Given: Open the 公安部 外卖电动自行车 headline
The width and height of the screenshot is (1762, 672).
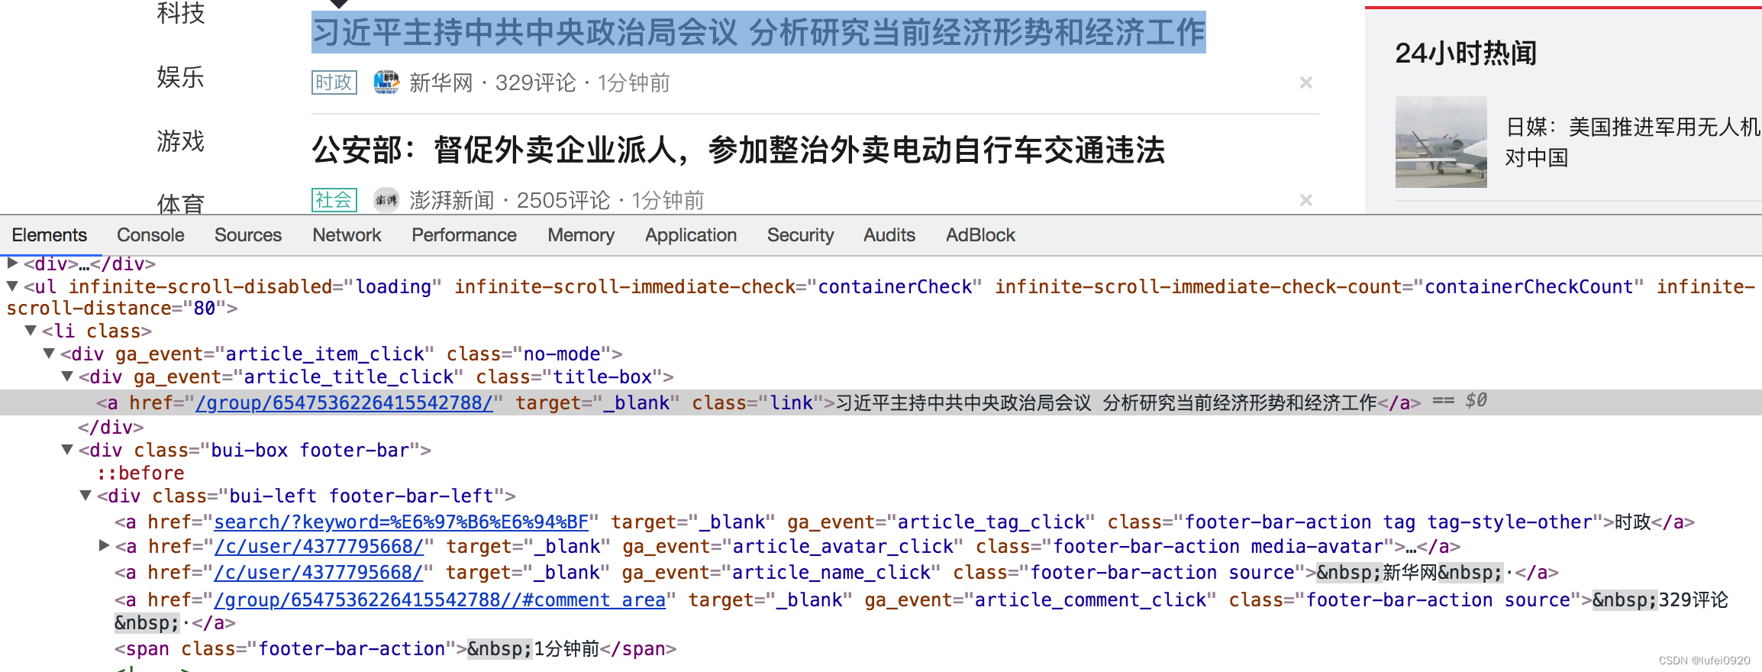Looking at the screenshot, I should [738, 150].
